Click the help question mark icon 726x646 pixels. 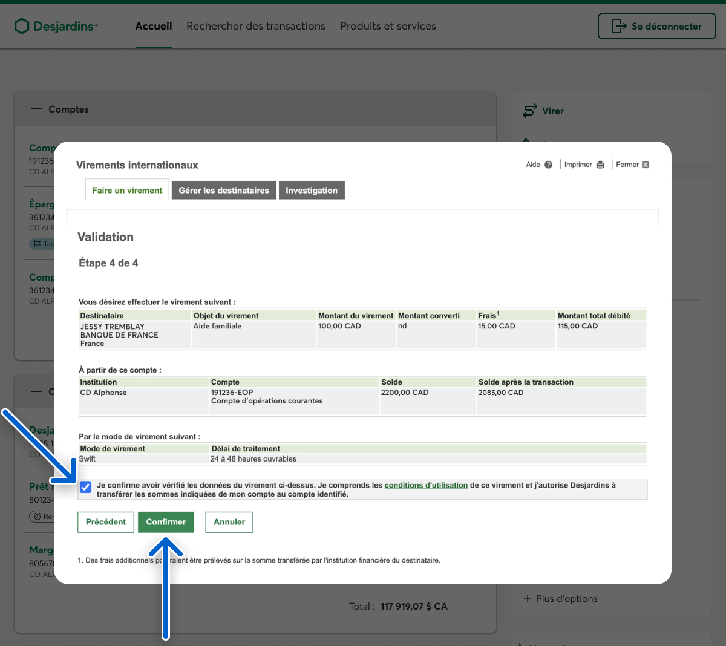(x=548, y=165)
